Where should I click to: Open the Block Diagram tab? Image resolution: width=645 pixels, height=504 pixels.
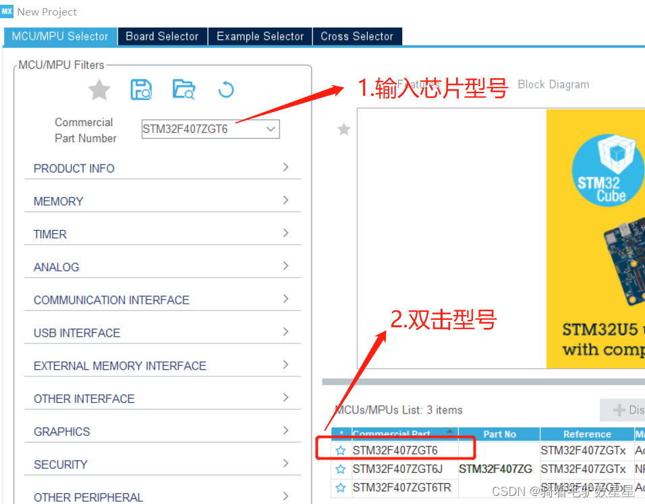tap(553, 84)
